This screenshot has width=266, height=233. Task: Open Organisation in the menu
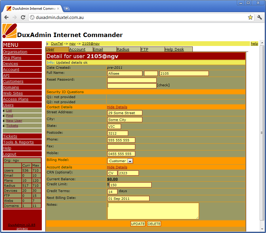15,52
